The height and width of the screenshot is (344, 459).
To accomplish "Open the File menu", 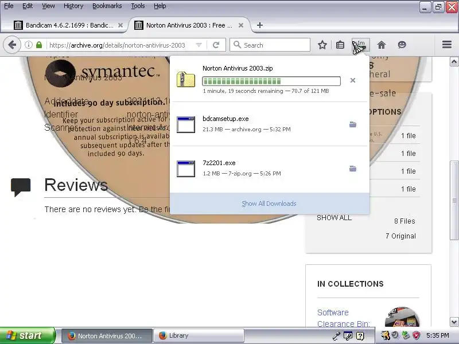I will [x=9, y=6].
